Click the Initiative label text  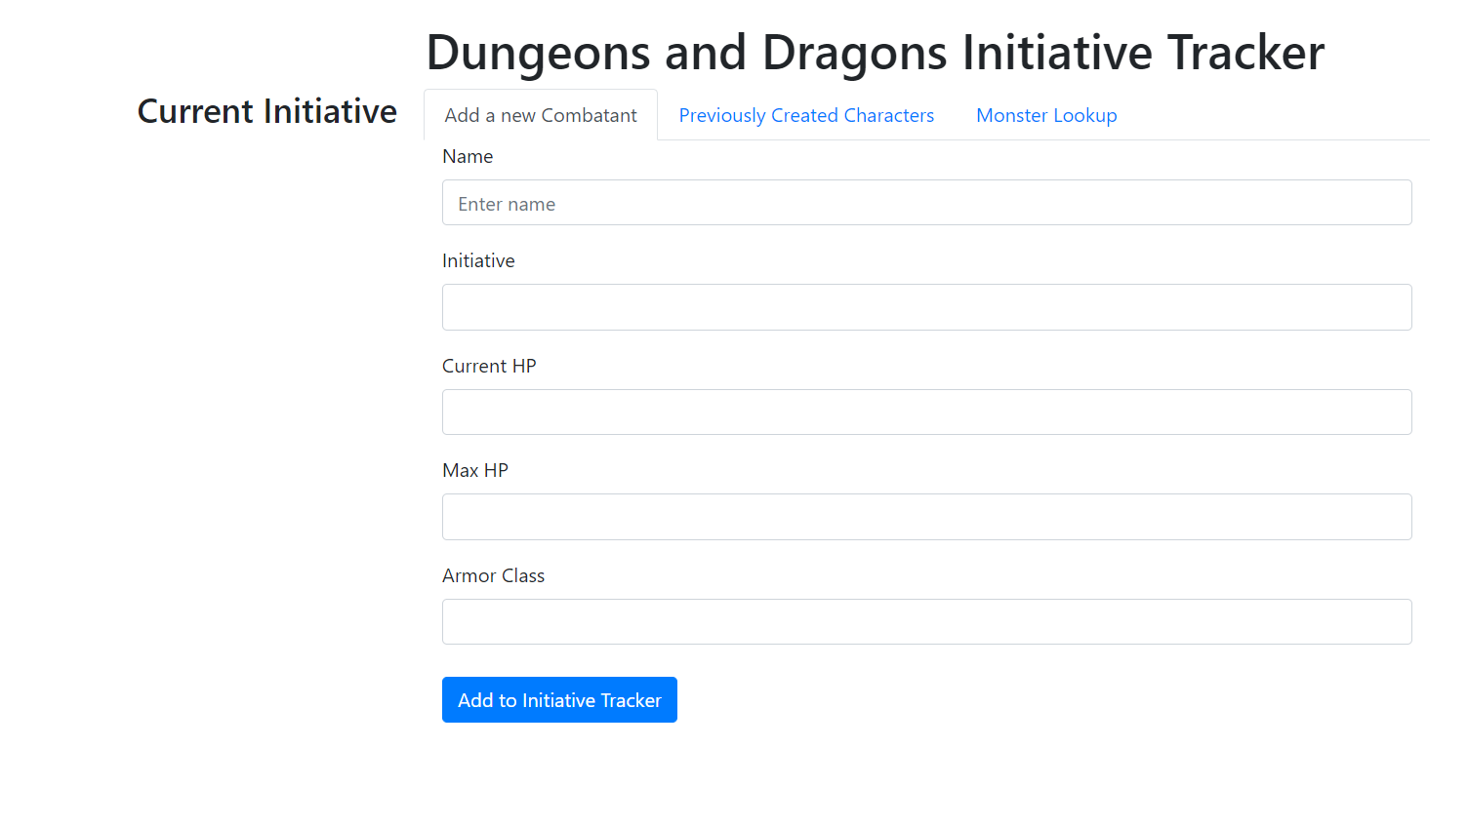click(x=478, y=260)
